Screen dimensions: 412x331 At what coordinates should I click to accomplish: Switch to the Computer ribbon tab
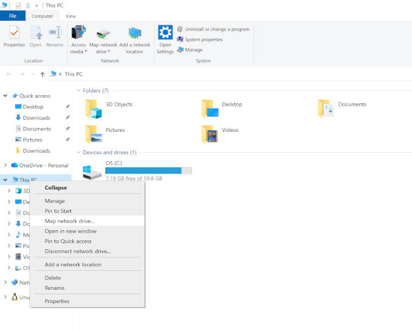(42, 16)
